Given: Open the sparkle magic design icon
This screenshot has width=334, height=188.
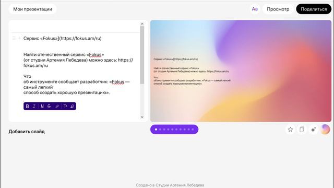Looking at the screenshot, I should [x=313, y=130].
